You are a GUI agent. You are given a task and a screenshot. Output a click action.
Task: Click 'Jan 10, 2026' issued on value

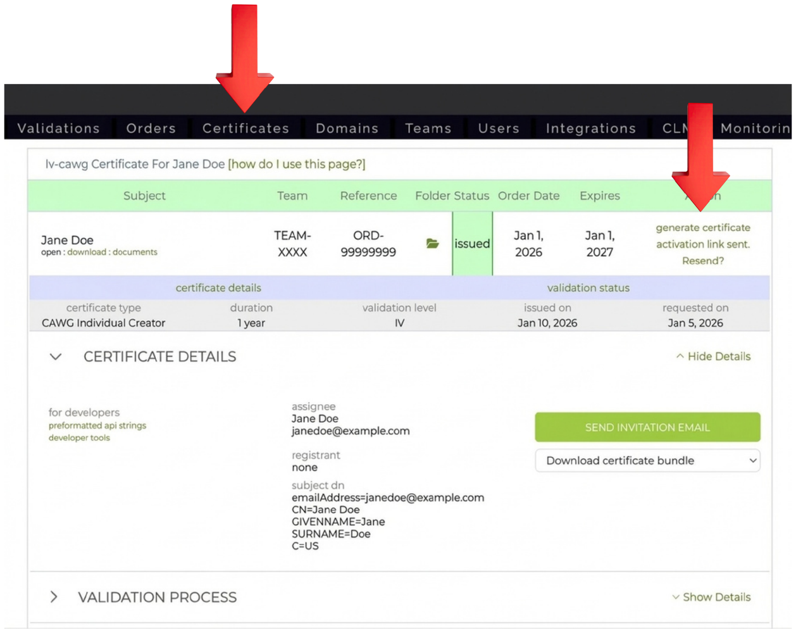[x=547, y=323]
